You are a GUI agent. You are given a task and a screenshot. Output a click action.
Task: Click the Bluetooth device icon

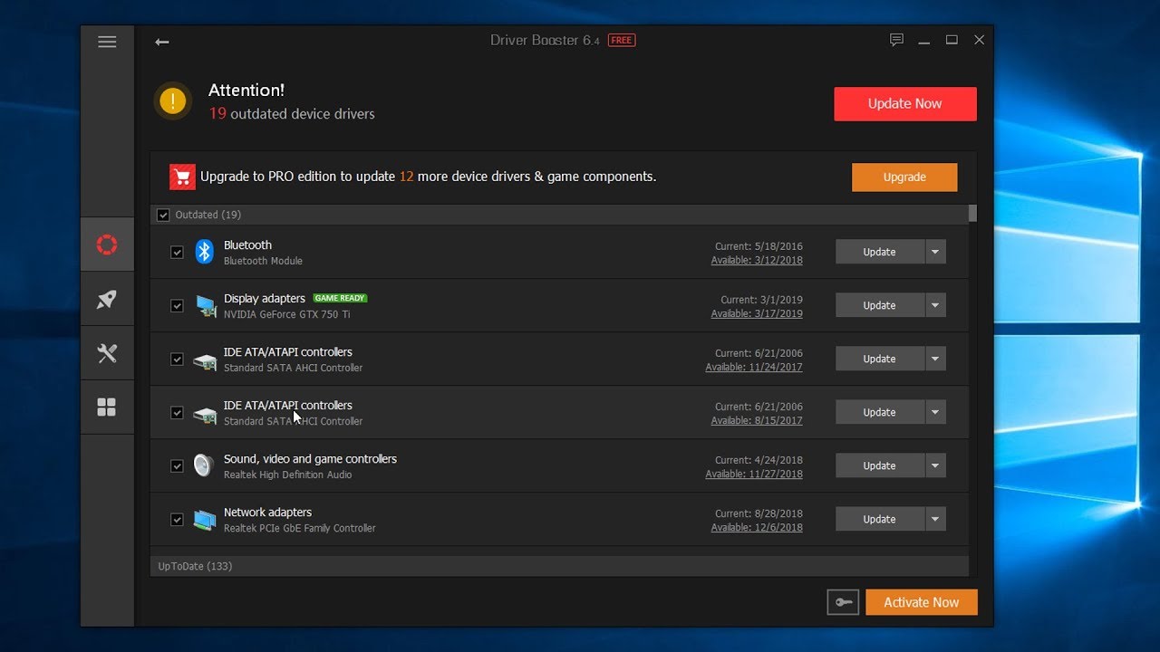[x=205, y=252]
